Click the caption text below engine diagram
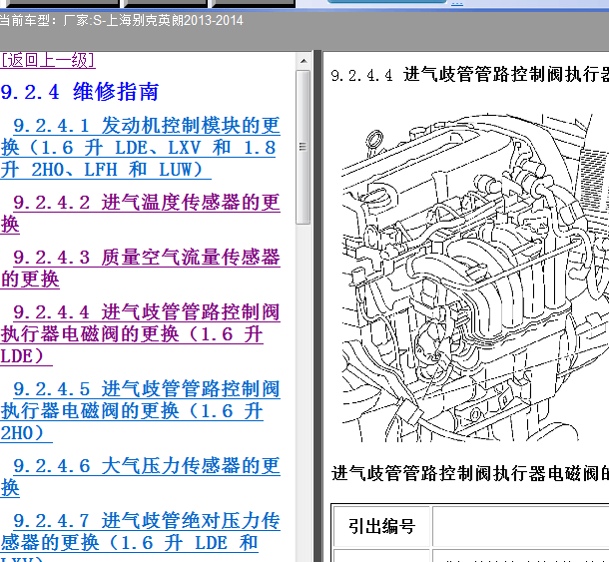Screen dimensions: 609x562 click(470, 473)
